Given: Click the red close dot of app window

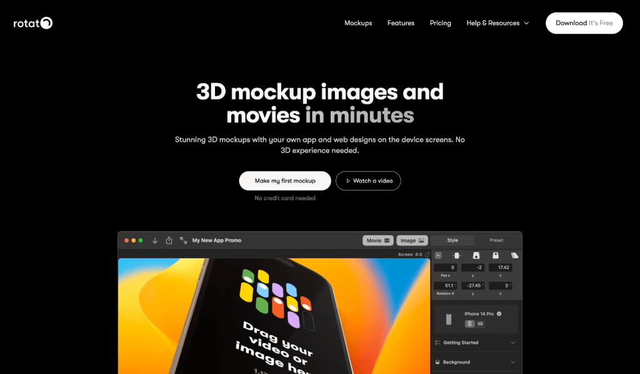Looking at the screenshot, I should (126, 241).
